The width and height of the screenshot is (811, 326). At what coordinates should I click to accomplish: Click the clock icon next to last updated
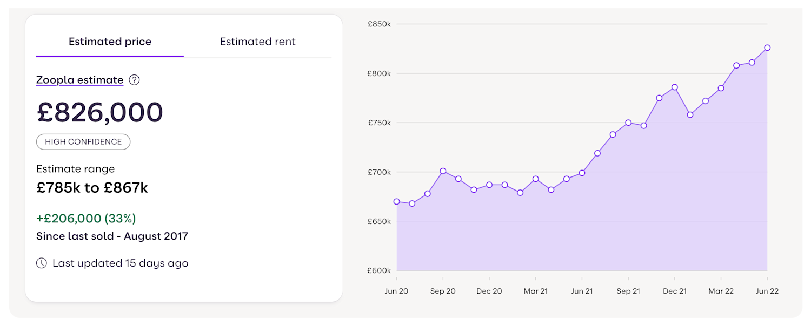pos(42,263)
